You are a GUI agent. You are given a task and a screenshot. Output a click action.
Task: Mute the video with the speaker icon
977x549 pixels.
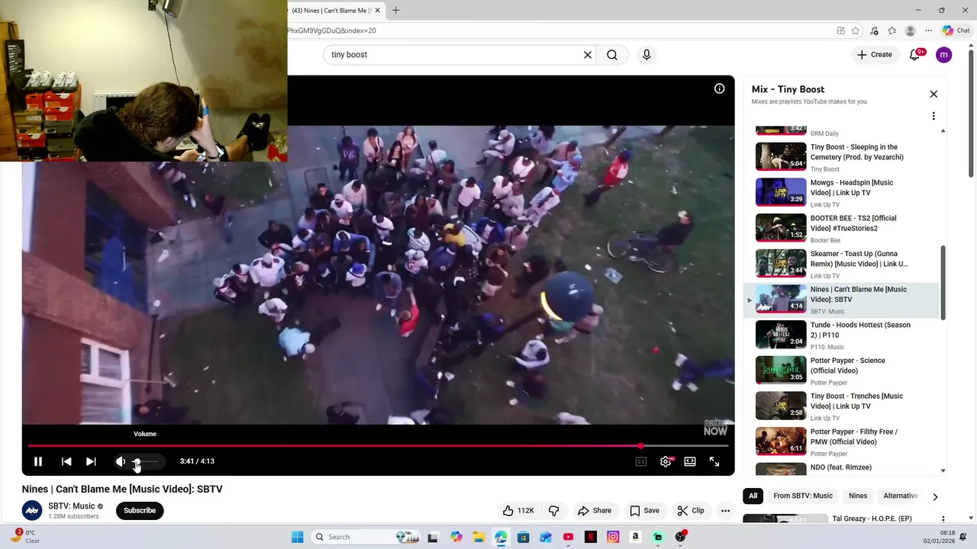120,461
